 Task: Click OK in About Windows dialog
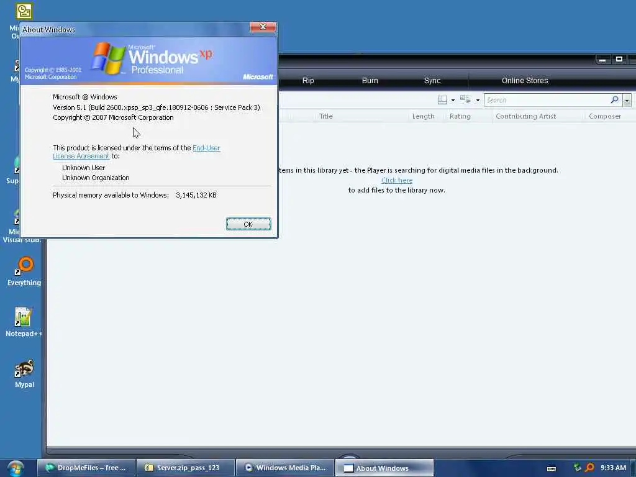coord(248,224)
